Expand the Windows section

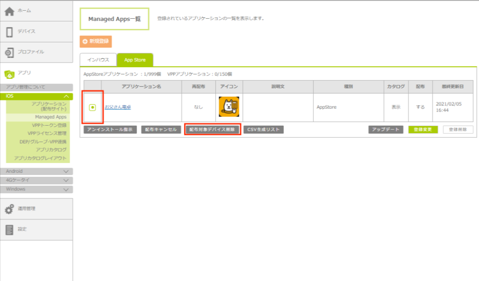click(67, 190)
